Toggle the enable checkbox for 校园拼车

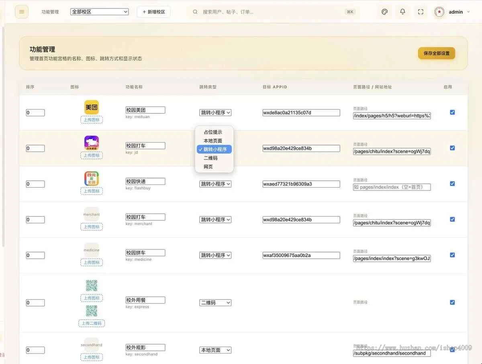click(x=452, y=255)
